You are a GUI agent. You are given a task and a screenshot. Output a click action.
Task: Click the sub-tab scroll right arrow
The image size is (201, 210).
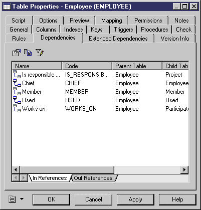tap(24, 178)
